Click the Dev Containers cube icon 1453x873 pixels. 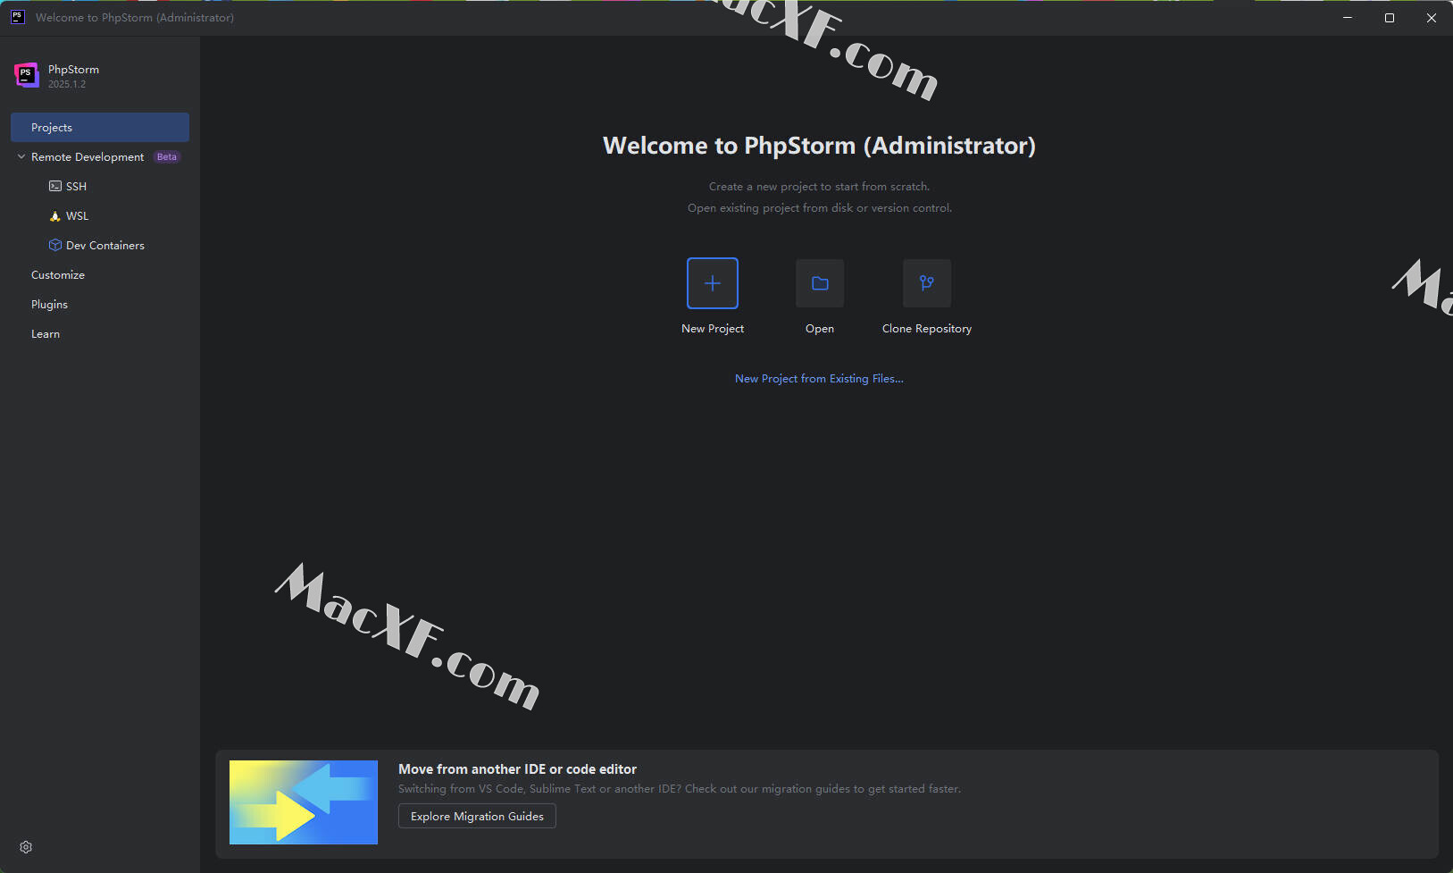click(x=55, y=245)
